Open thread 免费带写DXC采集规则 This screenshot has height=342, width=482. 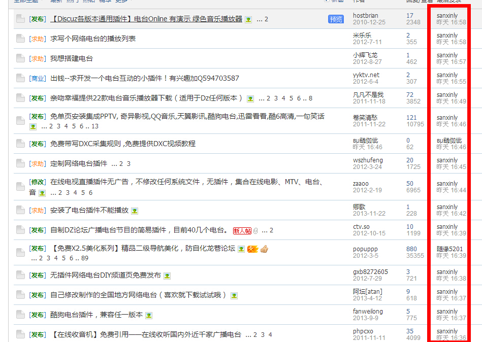pyautogui.click(x=122, y=144)
